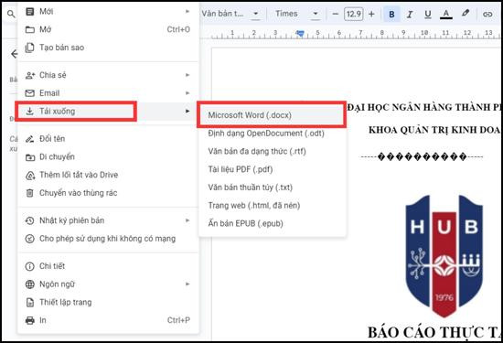The height and width of the screenshot is (343, 503).
Task: Click the Di chuyển folder icon
Action: point(30,157)
